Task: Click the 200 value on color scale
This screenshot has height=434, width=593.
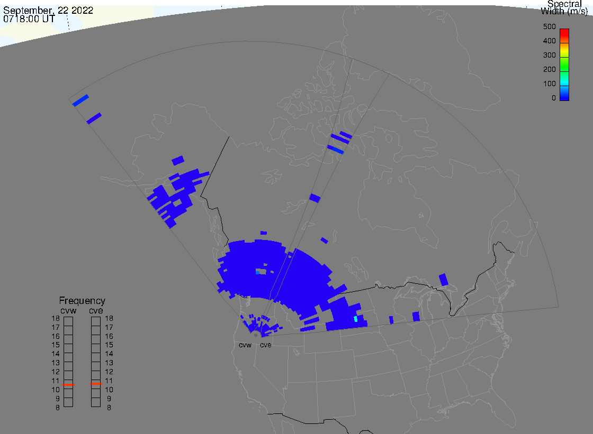Action: pos(549,69)
